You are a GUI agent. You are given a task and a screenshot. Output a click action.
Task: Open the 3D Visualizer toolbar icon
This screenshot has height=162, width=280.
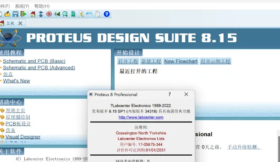click(57, 14)
